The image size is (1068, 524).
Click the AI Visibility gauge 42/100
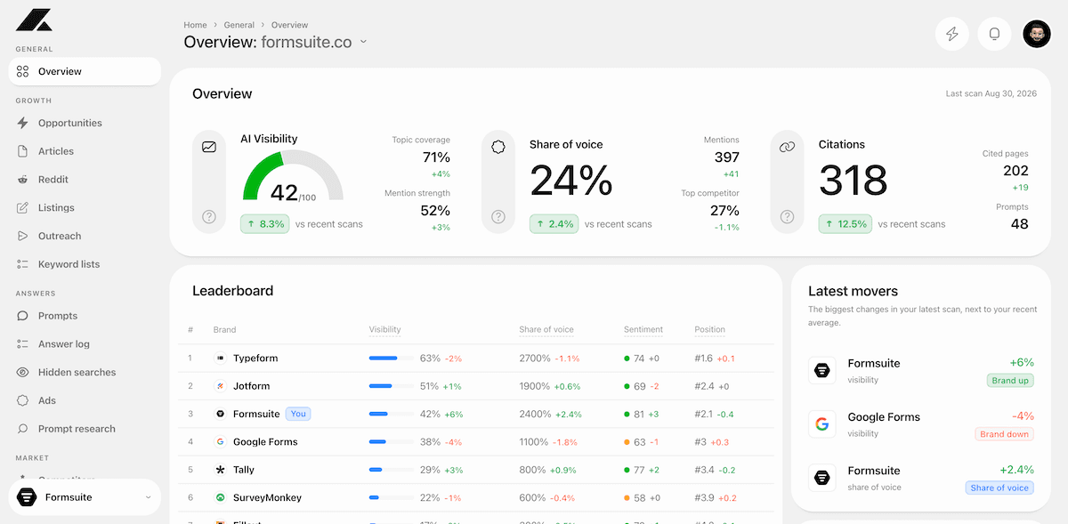tap(293, 176)
